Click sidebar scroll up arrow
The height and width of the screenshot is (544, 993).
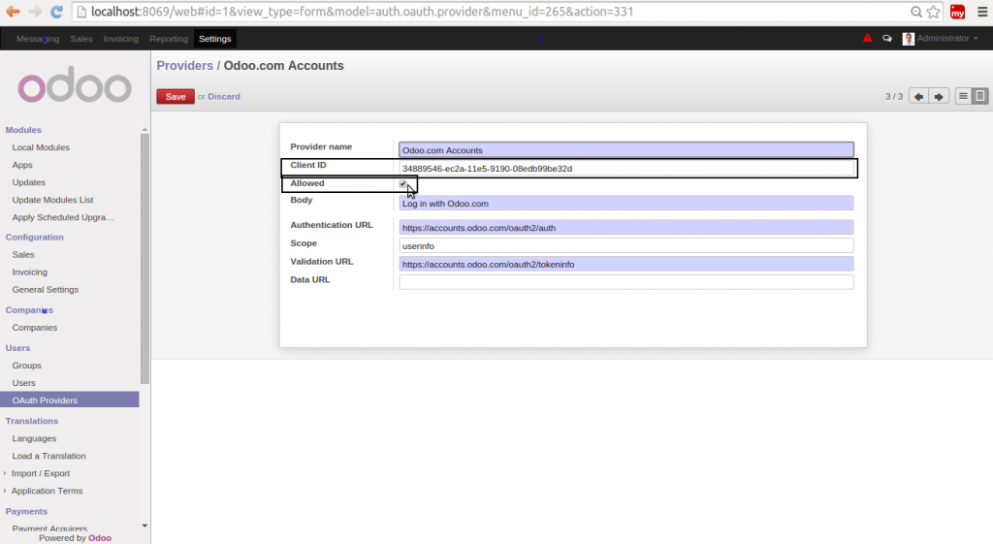144,129
